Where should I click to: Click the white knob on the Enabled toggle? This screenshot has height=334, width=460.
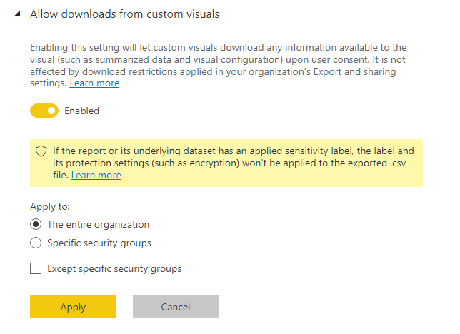tap(51, 111)
